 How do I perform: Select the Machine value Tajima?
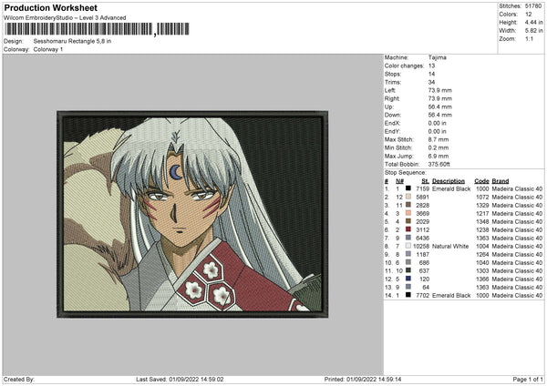point(437,57)
